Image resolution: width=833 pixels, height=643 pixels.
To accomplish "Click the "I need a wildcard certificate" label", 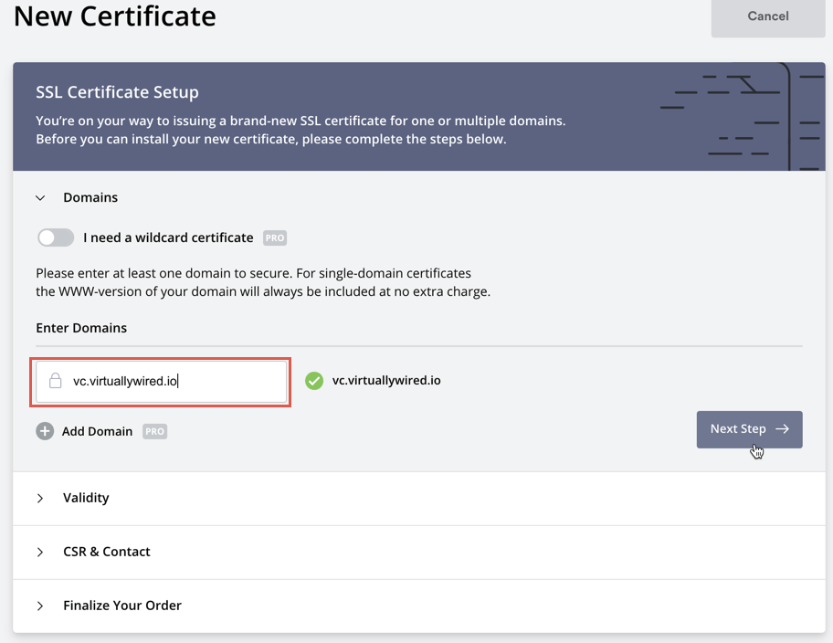I will click(x=168, y=237).
